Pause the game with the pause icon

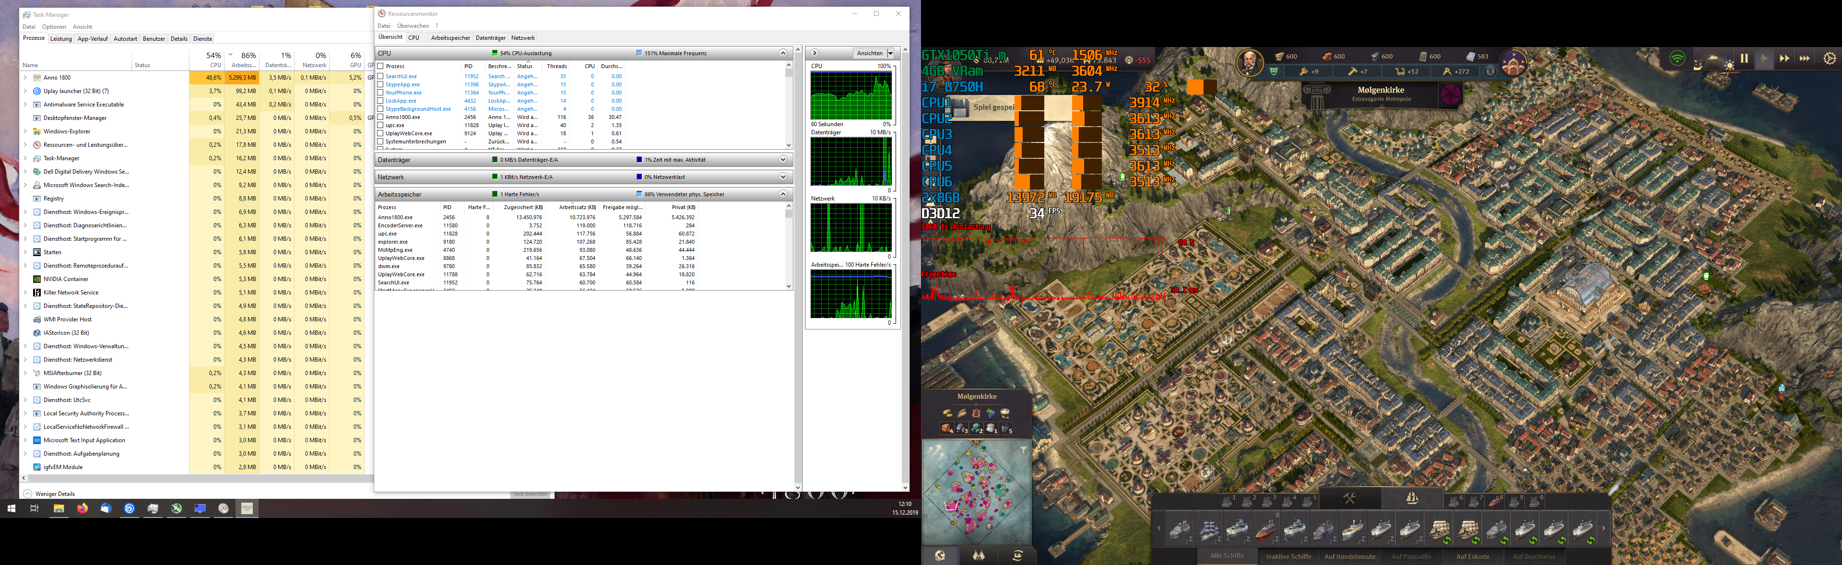coord(1745,59)
